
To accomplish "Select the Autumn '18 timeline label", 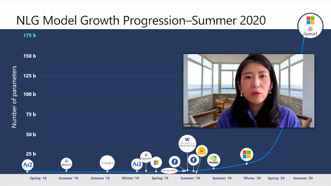I will click(x=100, y=178).
